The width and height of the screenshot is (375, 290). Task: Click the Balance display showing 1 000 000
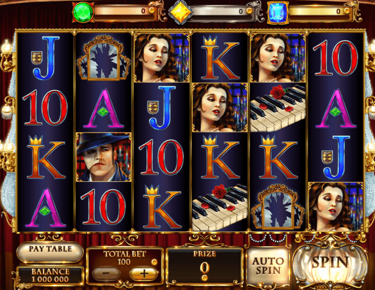(x=50, y=275)
